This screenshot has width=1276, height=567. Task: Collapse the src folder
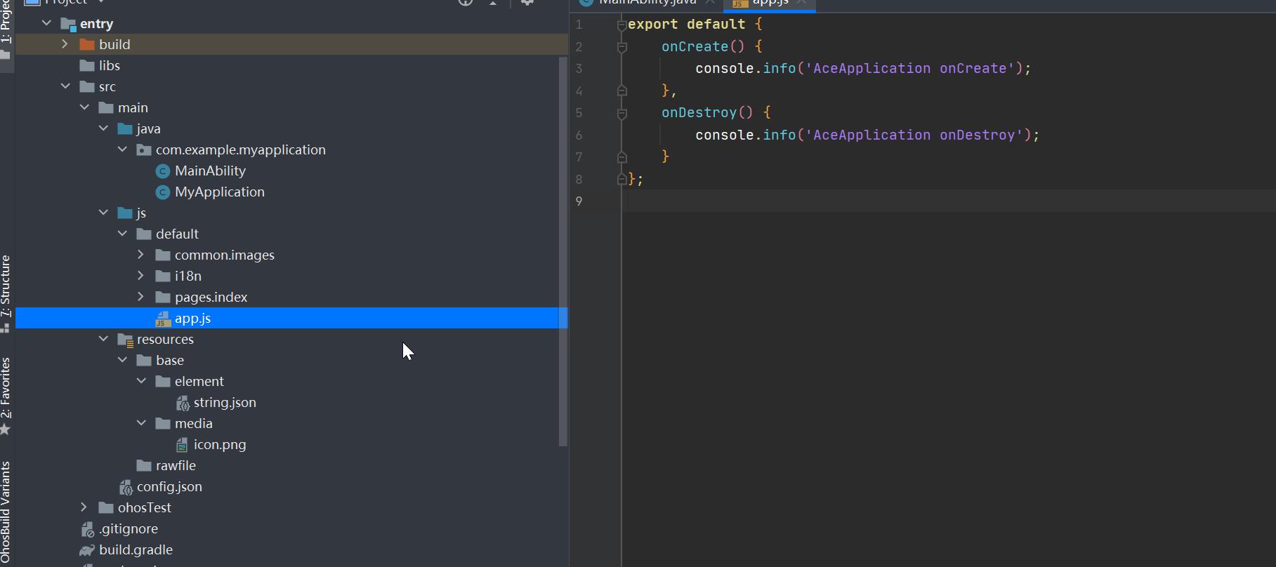(65, 86)
